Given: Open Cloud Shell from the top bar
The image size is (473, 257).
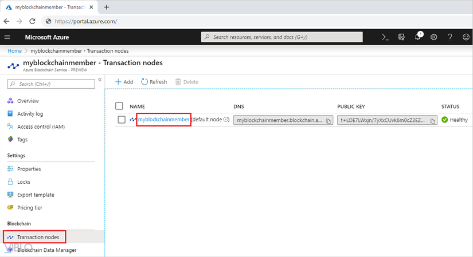Looking at the screenshot, I should (x=385, y=37).
